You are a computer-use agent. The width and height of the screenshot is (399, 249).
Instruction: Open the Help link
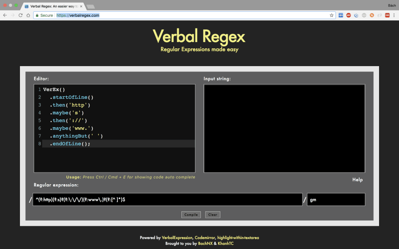coord(358,180)
